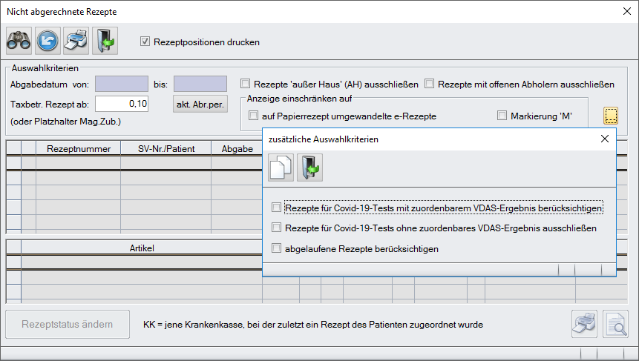Open print preview with magnifier icon

point(615,323)
